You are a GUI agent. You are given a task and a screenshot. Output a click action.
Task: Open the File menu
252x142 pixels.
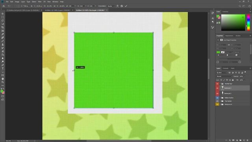7,2
